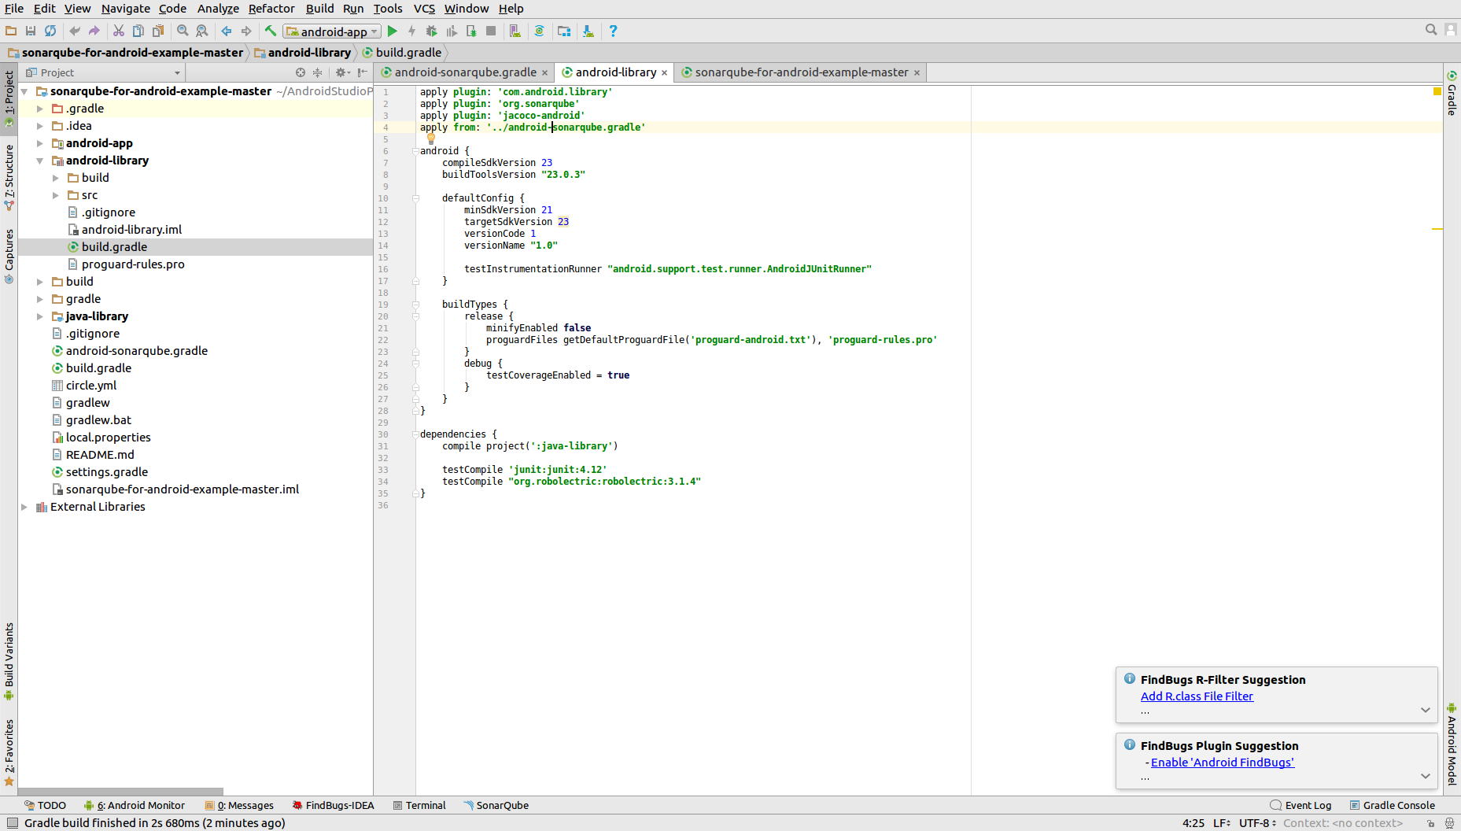Select the proguard-rules.pro file
Viewport: 1461px width, 831px height.
click(132, 264)
